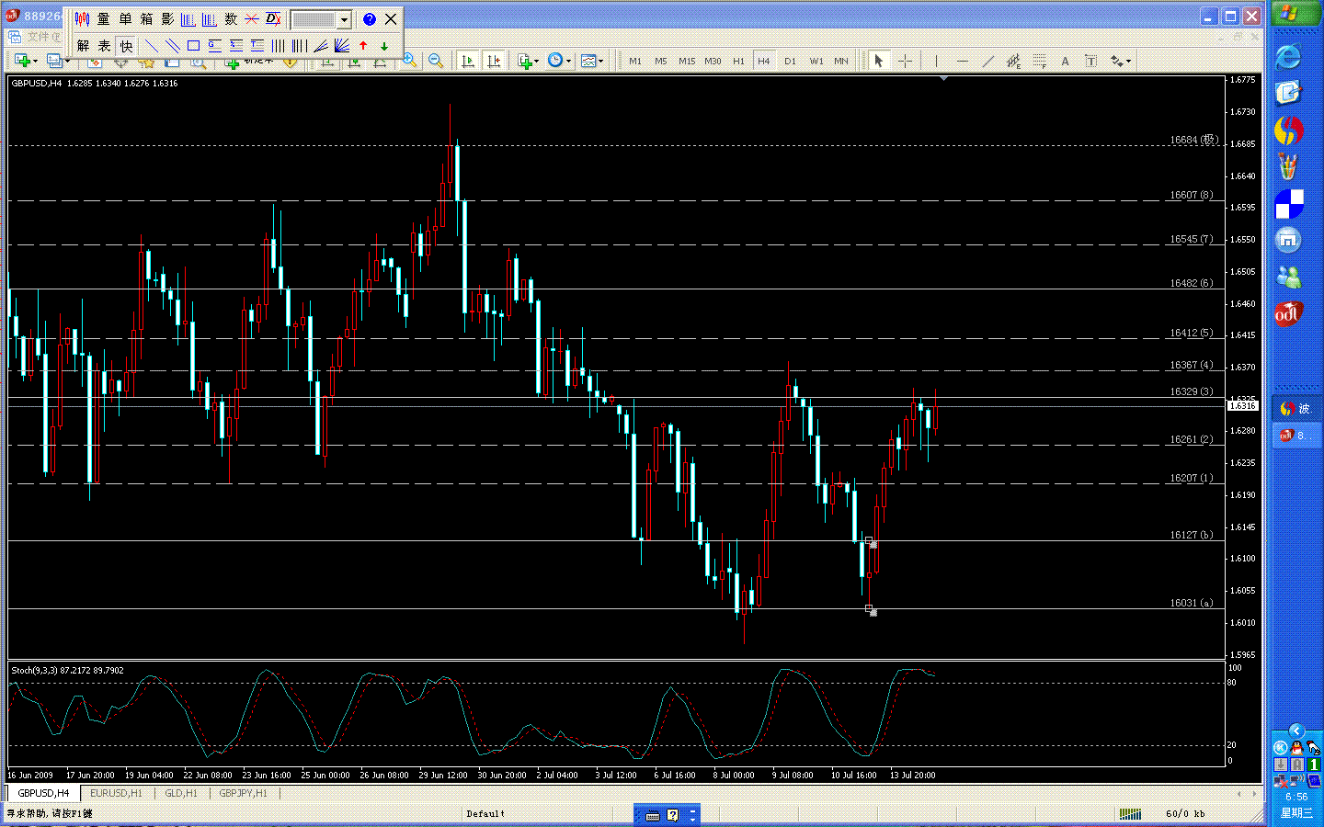The height and width of the screenshot is (827, 1324).
Task: Click the crossed-out D icon
Action: (273, 19)
